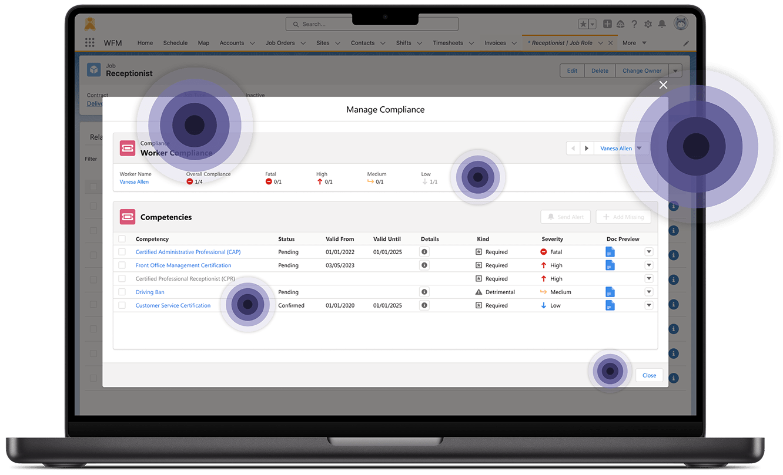Image resolution: width=783 pixels, height=475 pixels.
Task: Expand the Vanesa Allen worker dropdown
Action: [639, 149]
